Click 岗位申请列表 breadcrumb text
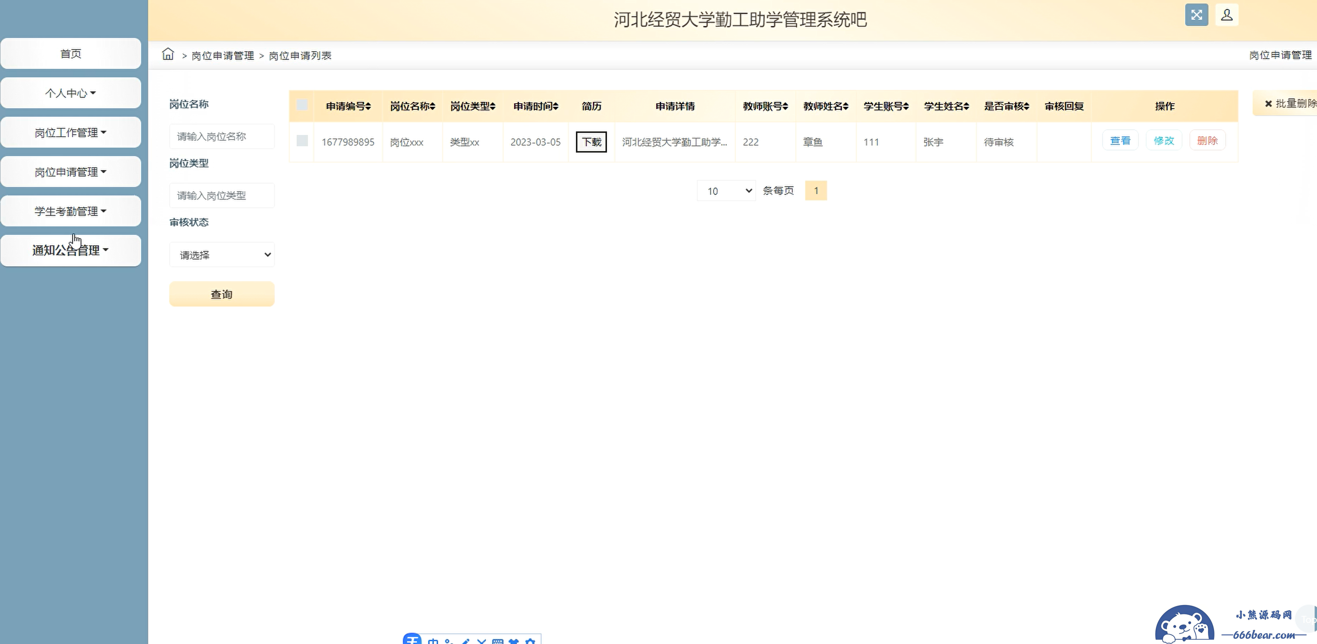 tap(300, 55)
